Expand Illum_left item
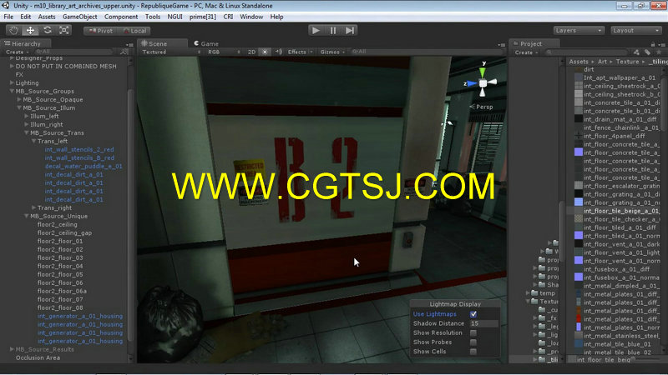This screenshot has height=375, width=668. pyautogui.click(x=27, y=116)
